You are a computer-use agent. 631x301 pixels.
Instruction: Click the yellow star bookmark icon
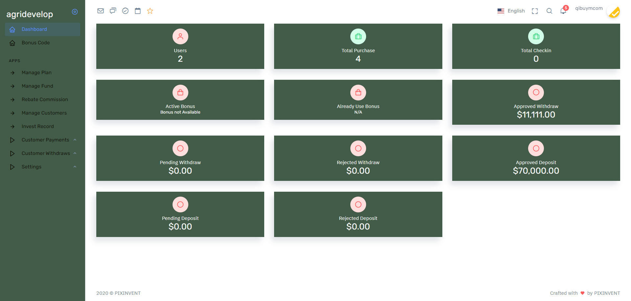150,11
